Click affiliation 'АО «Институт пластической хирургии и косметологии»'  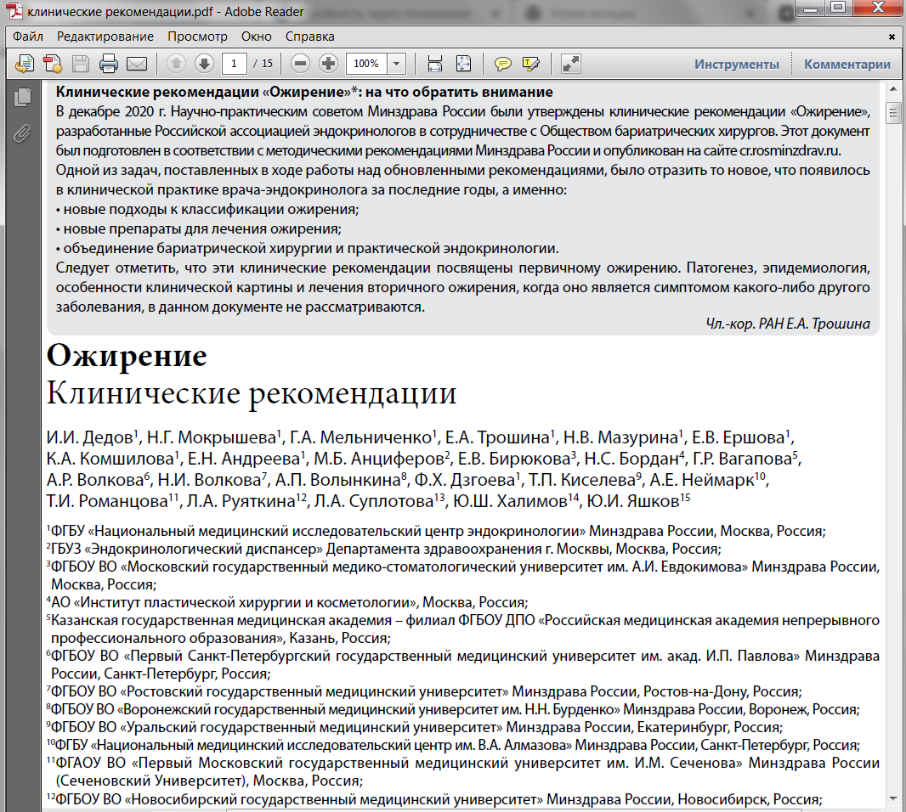coord(235,602)
